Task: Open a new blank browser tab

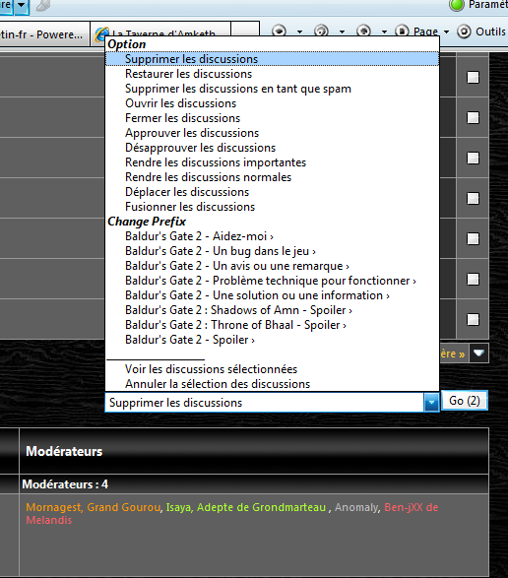Action: pyautogui.click(x=245, y=29)
